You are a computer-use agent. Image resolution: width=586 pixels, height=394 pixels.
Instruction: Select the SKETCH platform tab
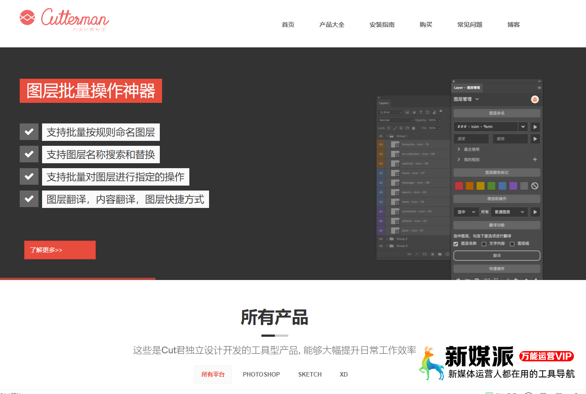tap(310, 375)
